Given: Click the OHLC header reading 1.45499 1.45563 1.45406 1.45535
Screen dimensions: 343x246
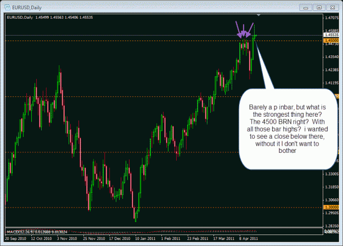Looking at the screenshot, I should [64, 18].
